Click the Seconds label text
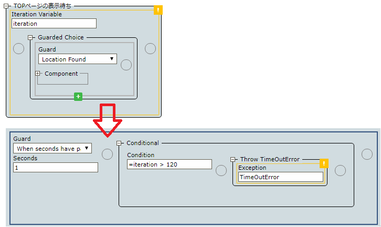 [x=25, y=158]
